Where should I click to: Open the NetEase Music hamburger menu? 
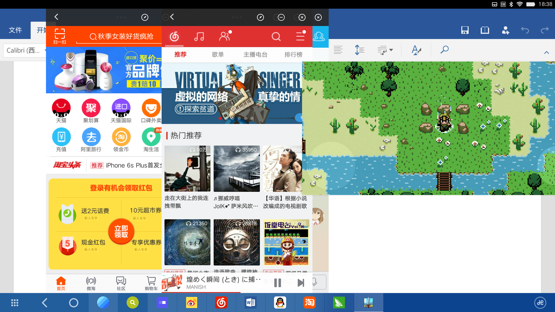pyautogui.click(x=301, y=36)
